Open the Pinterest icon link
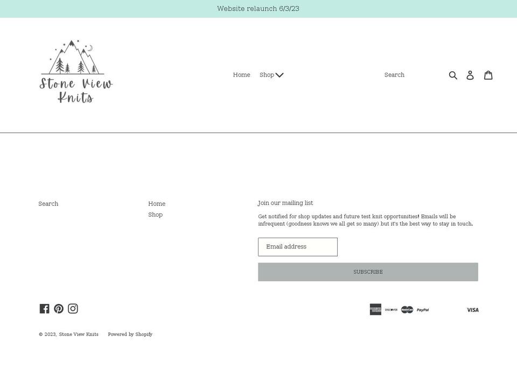This screenshot has height=388, width=517. click(x=59, y=308)
